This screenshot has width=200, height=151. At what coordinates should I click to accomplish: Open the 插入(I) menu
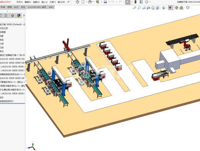coord(44,2)
